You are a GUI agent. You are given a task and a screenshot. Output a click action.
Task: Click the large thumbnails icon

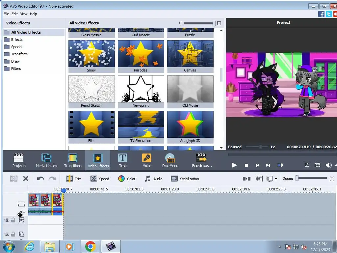[x=219, y=23]
